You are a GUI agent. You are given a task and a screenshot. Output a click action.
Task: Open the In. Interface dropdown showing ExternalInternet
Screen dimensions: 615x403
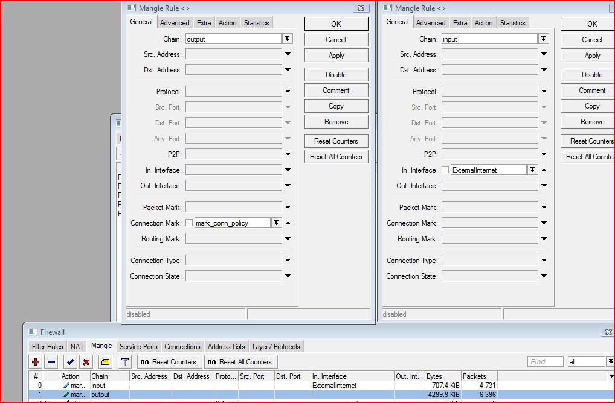532,170
